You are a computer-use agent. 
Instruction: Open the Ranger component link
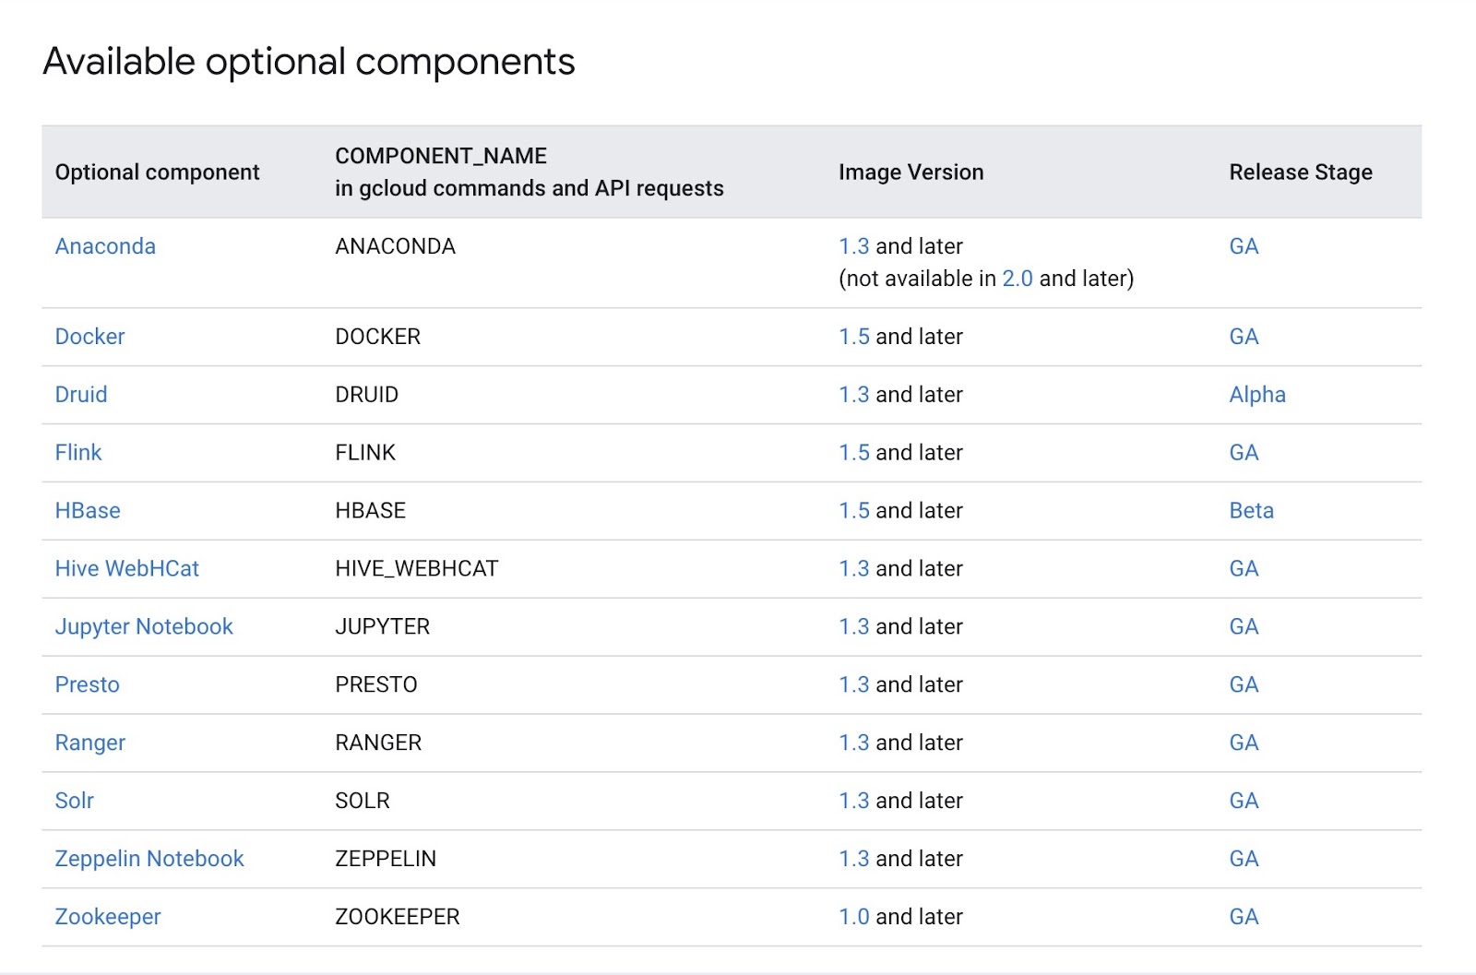click(x=90, y=743)
